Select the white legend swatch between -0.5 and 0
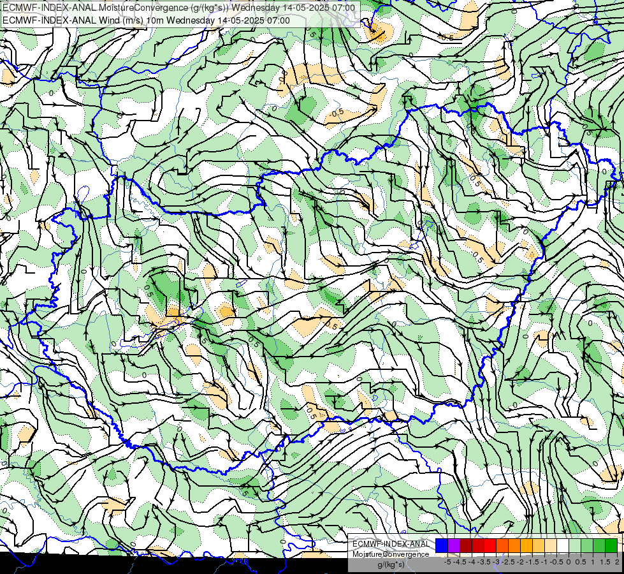Viewport: 624px width, 574px height. (x=563, y=546)
